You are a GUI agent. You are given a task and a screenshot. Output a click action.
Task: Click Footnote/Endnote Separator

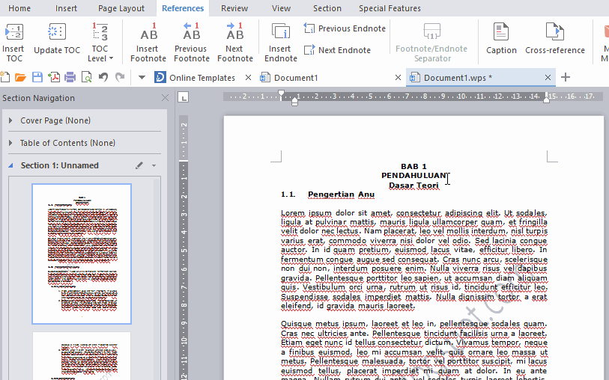click(431, 42)
